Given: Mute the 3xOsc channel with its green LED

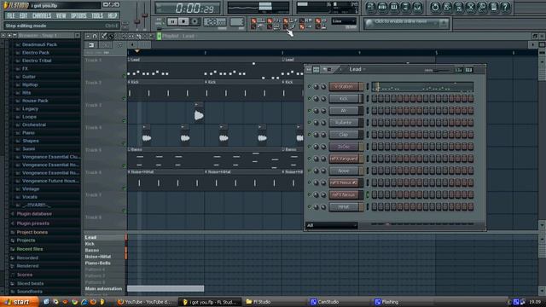Looking at the screenshot, I should pyautogui.click(x=309, y=147).
